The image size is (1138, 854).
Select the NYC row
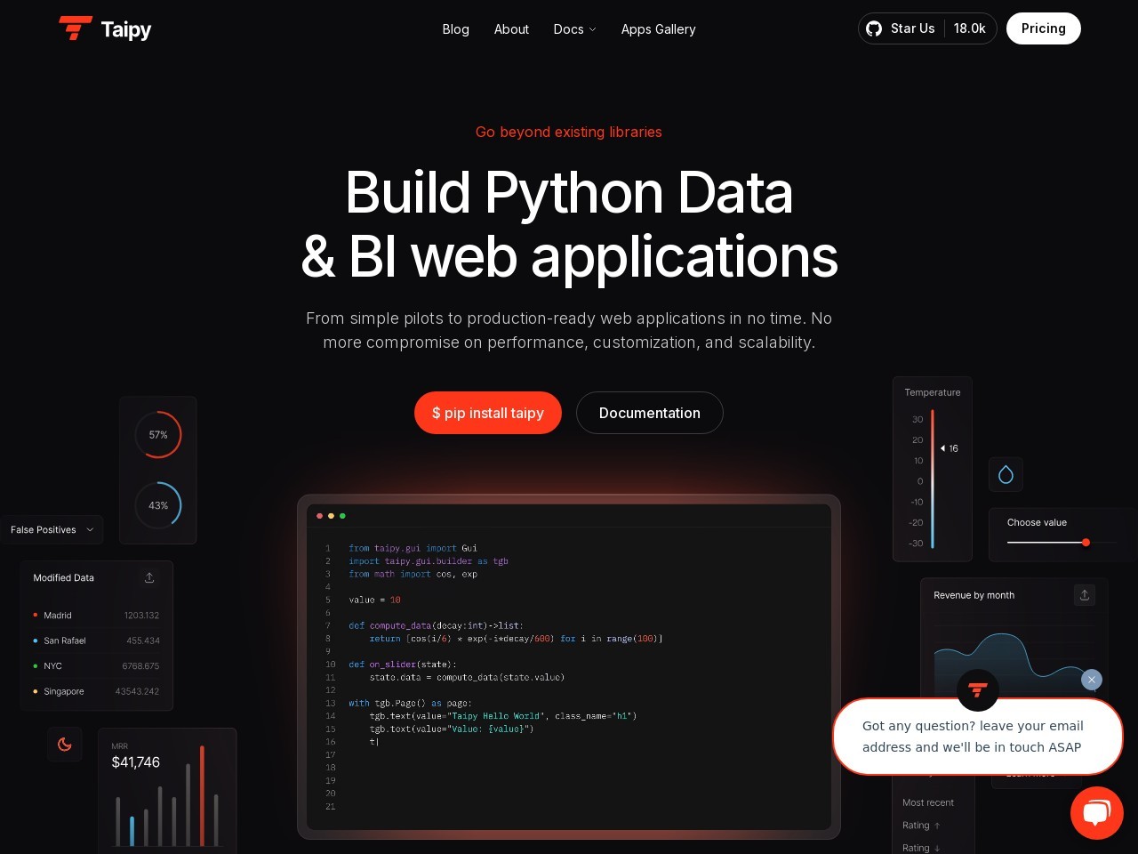click(96, 665)
